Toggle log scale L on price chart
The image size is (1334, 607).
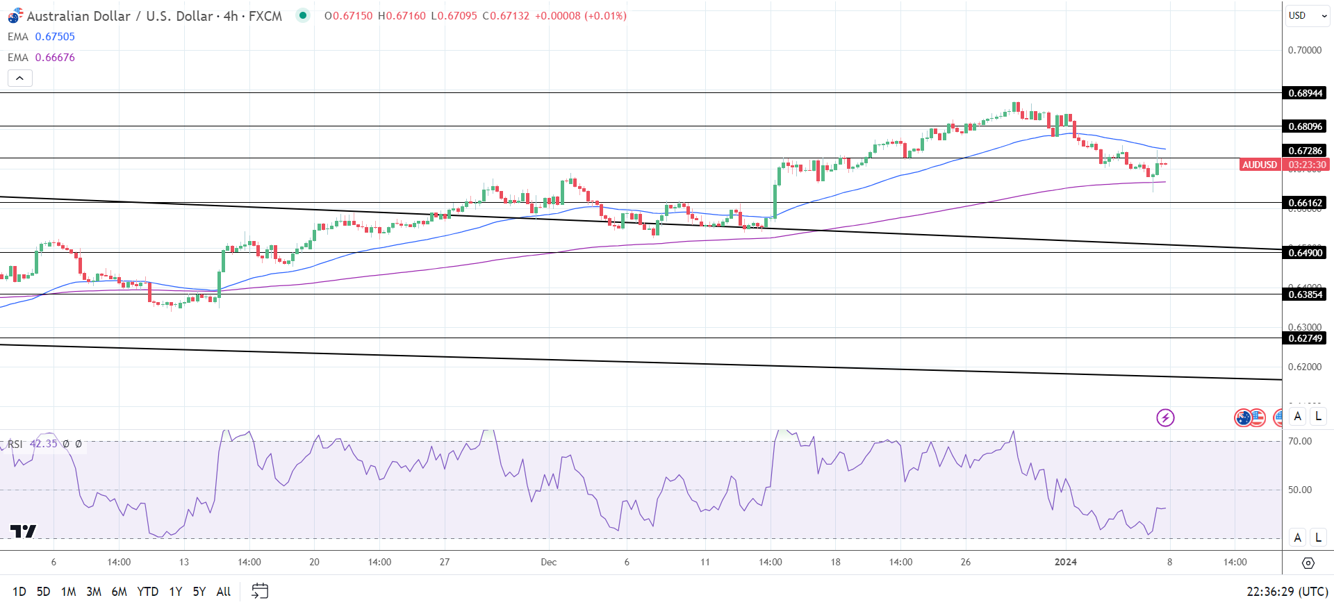coord(1318,417)
